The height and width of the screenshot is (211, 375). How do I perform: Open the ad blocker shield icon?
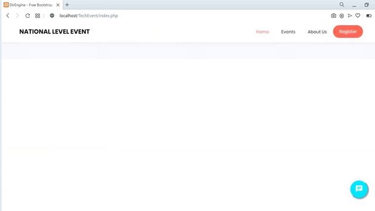click(342, 16)
